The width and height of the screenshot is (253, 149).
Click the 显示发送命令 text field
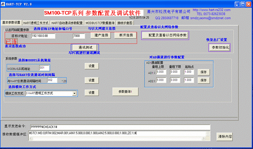[x=120, y=127]
